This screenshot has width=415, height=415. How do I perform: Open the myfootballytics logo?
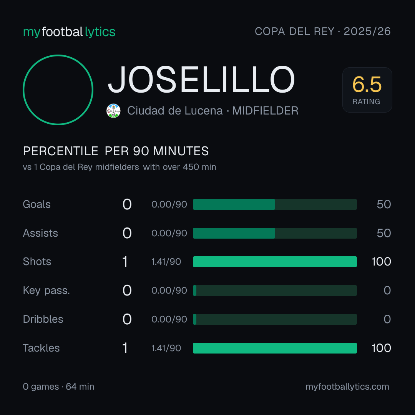point(69,32)
